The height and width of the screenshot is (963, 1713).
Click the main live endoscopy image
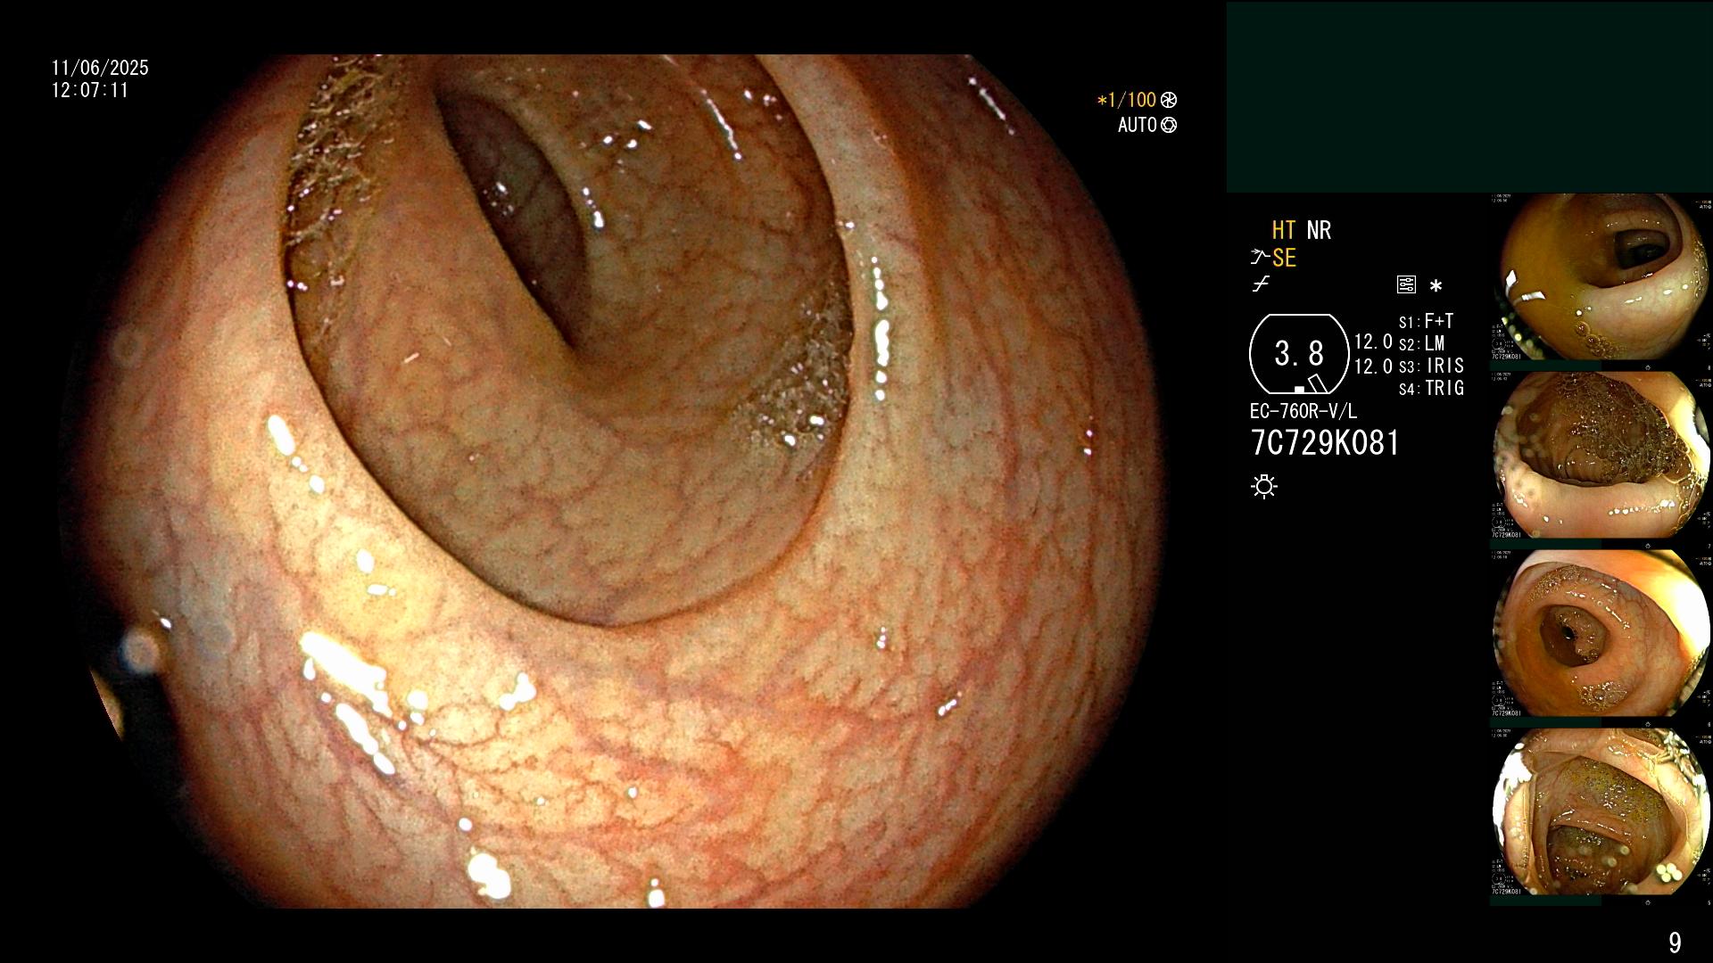[x=616, y=481]
